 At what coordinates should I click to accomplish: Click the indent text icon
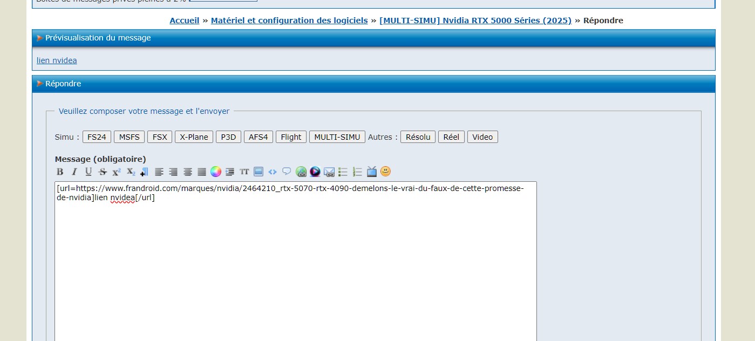pyautogui.click(x=230, y=172)
